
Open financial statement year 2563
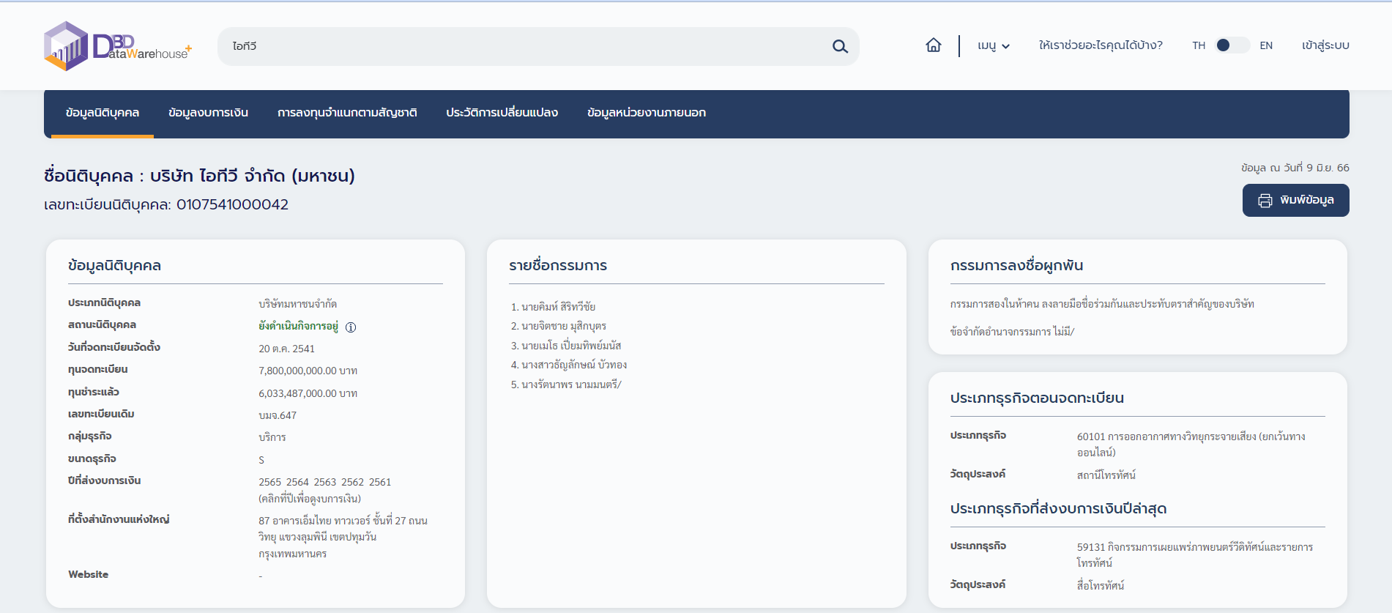[x=324, y=482]
